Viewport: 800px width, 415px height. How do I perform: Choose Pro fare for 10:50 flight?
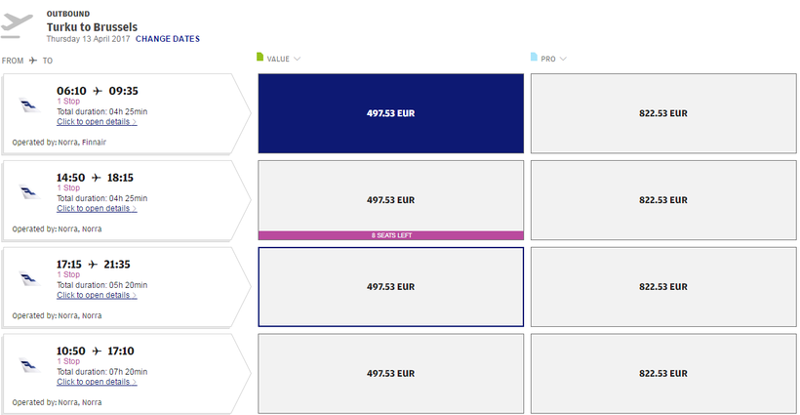pos(663,373)
